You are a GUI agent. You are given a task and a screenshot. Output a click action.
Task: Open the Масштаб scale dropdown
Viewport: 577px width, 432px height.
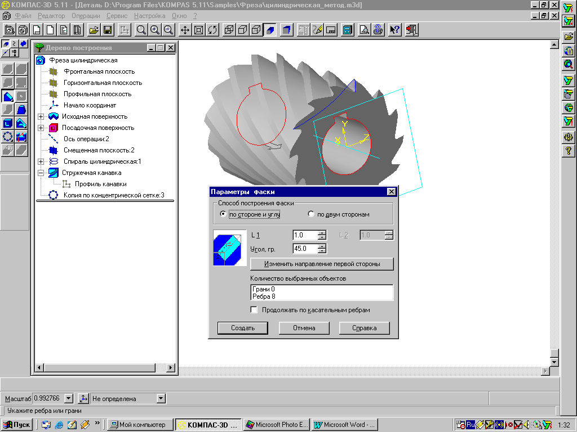click(x=68, y=398)
